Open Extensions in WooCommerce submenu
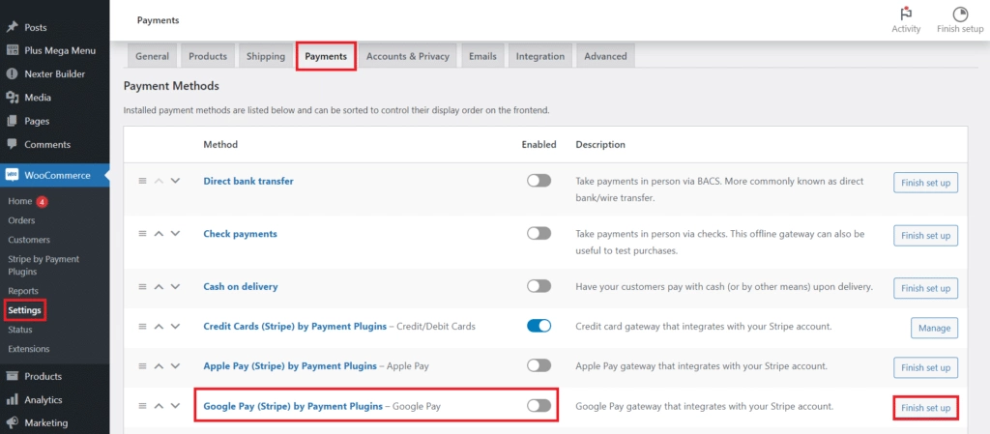This screenshot has height=434, width=990. coord(29,349)
